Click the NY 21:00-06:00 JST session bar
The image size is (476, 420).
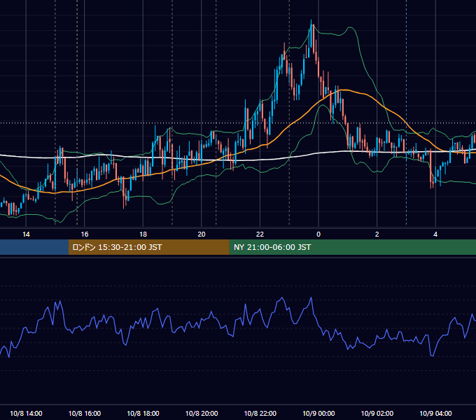[x=352, y=247]
